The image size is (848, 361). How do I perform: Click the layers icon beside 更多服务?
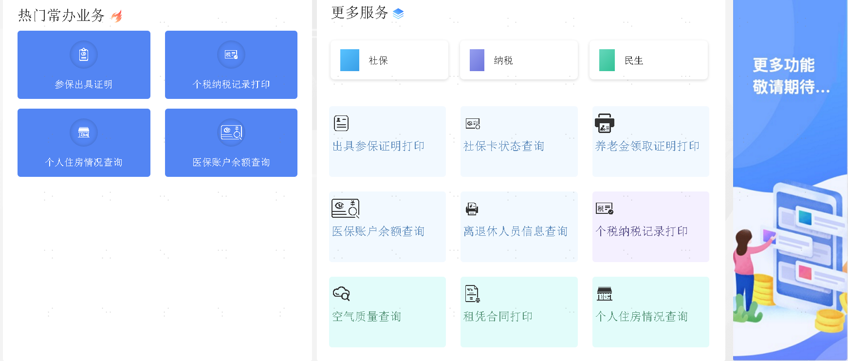click(x=398, y=13)
